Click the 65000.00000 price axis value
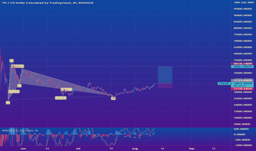 pyautogui.click(x=243, y=47)
